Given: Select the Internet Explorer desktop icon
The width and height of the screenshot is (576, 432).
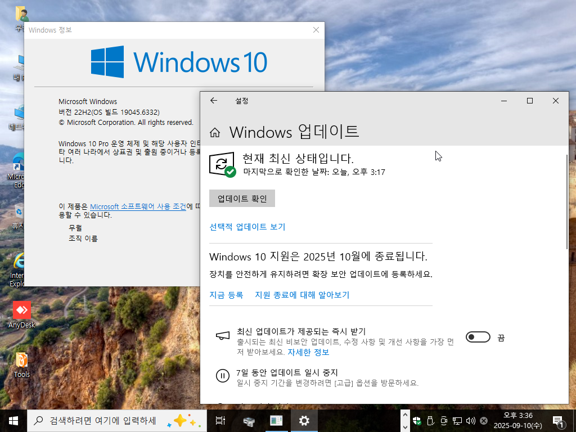Looking at the screenshot, I should (x=16, y=270).
